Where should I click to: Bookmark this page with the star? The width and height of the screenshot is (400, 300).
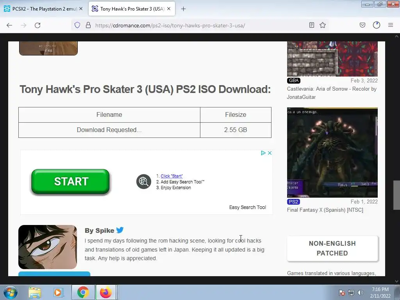pyautogui.click(x=323, y=25)
